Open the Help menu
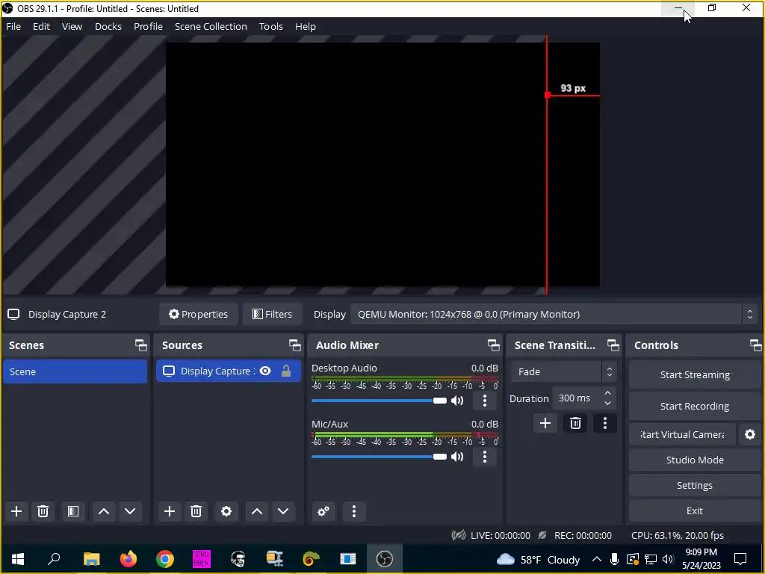 pos(306,26)
